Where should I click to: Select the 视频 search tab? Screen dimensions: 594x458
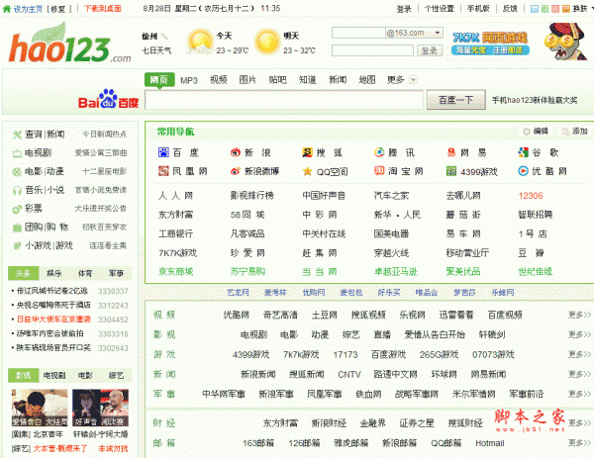tap(219, 80)
